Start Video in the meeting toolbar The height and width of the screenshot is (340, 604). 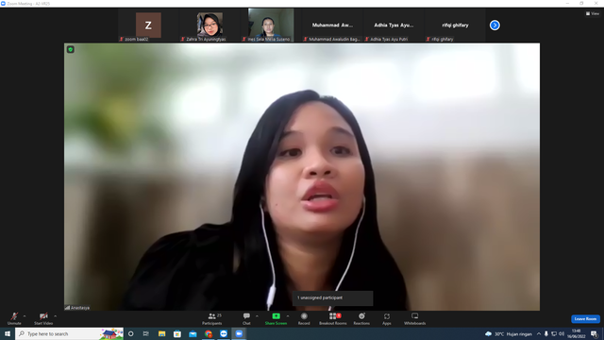coord(43,318)
